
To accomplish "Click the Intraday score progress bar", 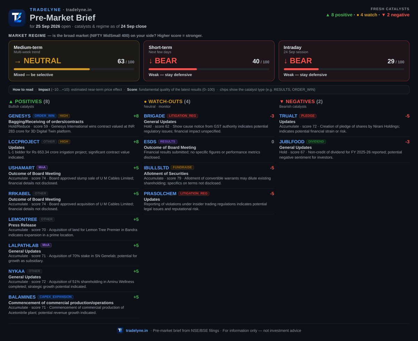I will tap(344, 69).
